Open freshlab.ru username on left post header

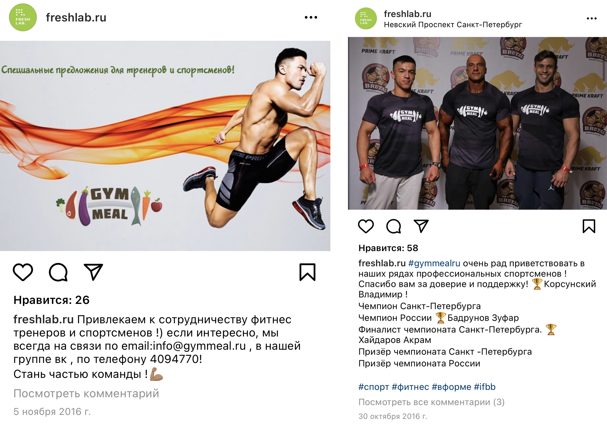pyautogui.click(x=76, y=18)
